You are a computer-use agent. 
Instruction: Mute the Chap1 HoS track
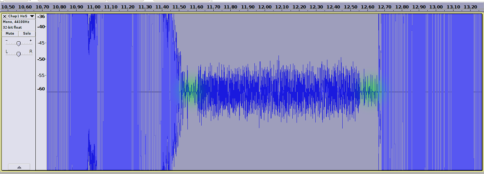pos(10,34)
